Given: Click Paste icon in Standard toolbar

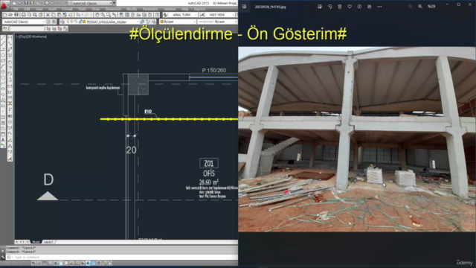Looking at the screenshot, I should tap(59, 15).
